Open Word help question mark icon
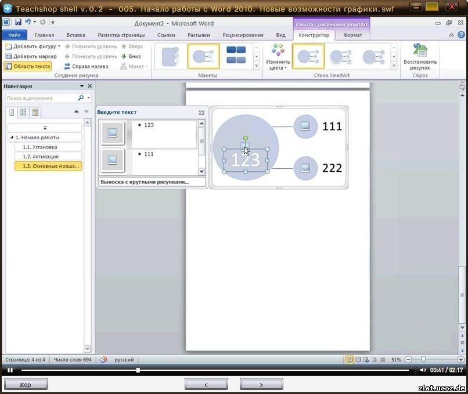The width and height of the screenshot is (468, 394). [x=461, y=35]
